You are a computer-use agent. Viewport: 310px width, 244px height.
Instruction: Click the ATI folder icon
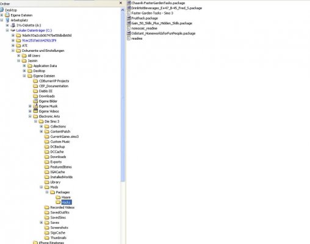[x=18, y=45]
